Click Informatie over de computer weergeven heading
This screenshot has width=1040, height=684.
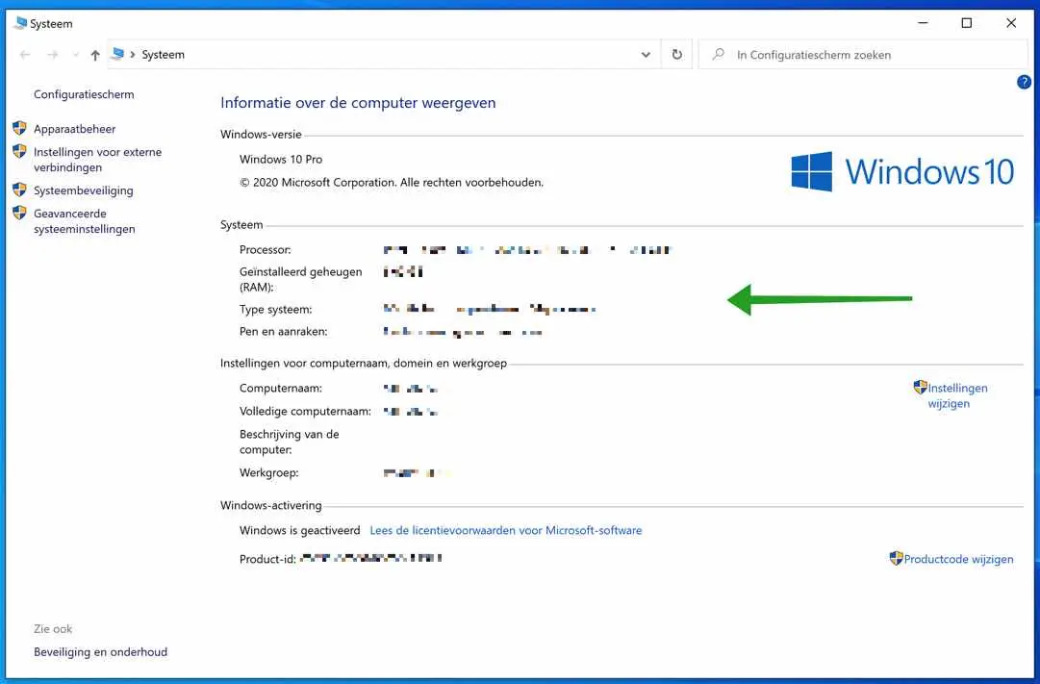(x=358, y=103)
